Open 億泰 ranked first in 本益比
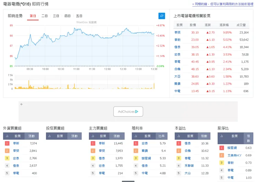The image size is (256, 182). pyautogui.click(x=188, y=144)
